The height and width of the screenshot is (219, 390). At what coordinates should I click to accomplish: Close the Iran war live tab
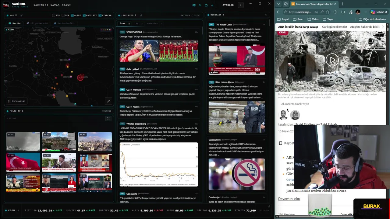[x=335, y=4]
